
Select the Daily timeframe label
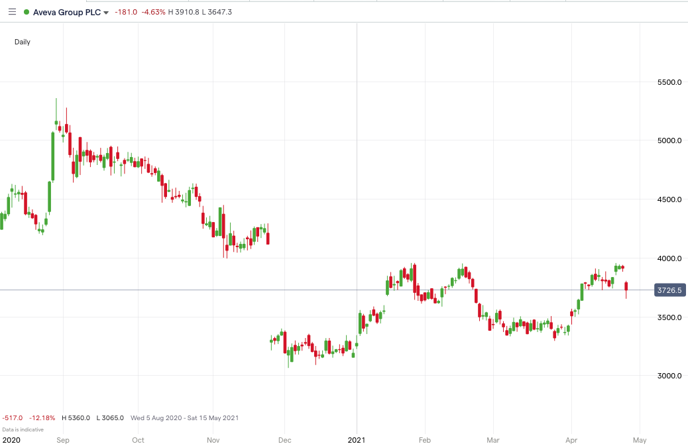tap(22, 41)
